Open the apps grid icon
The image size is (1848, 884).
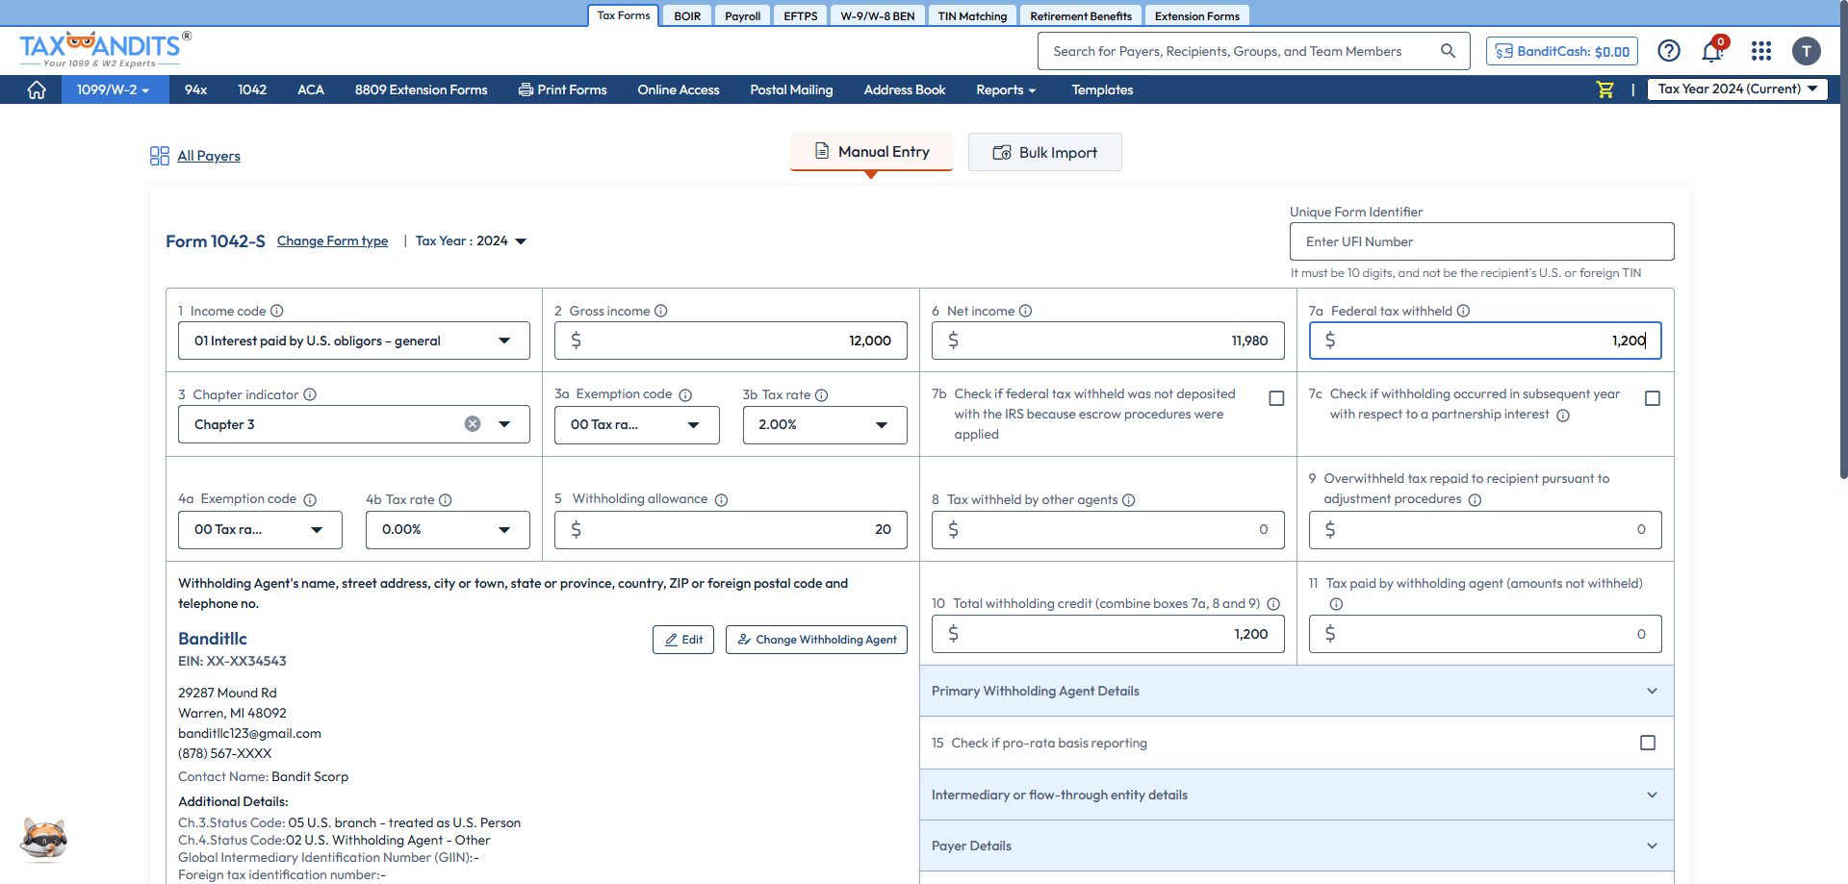1761,51
